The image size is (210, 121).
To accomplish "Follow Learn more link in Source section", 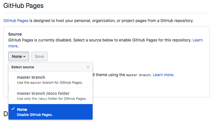I will click(x=198, y=40).
